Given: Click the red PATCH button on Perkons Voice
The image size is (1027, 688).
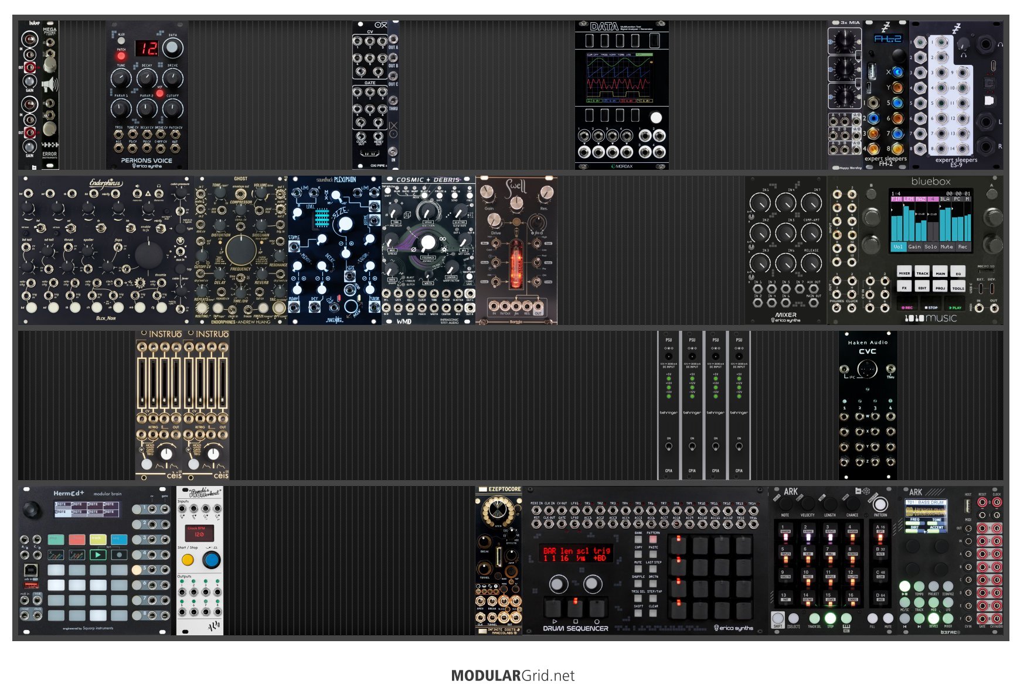Looking at the screenshot, I should [121, 57].
